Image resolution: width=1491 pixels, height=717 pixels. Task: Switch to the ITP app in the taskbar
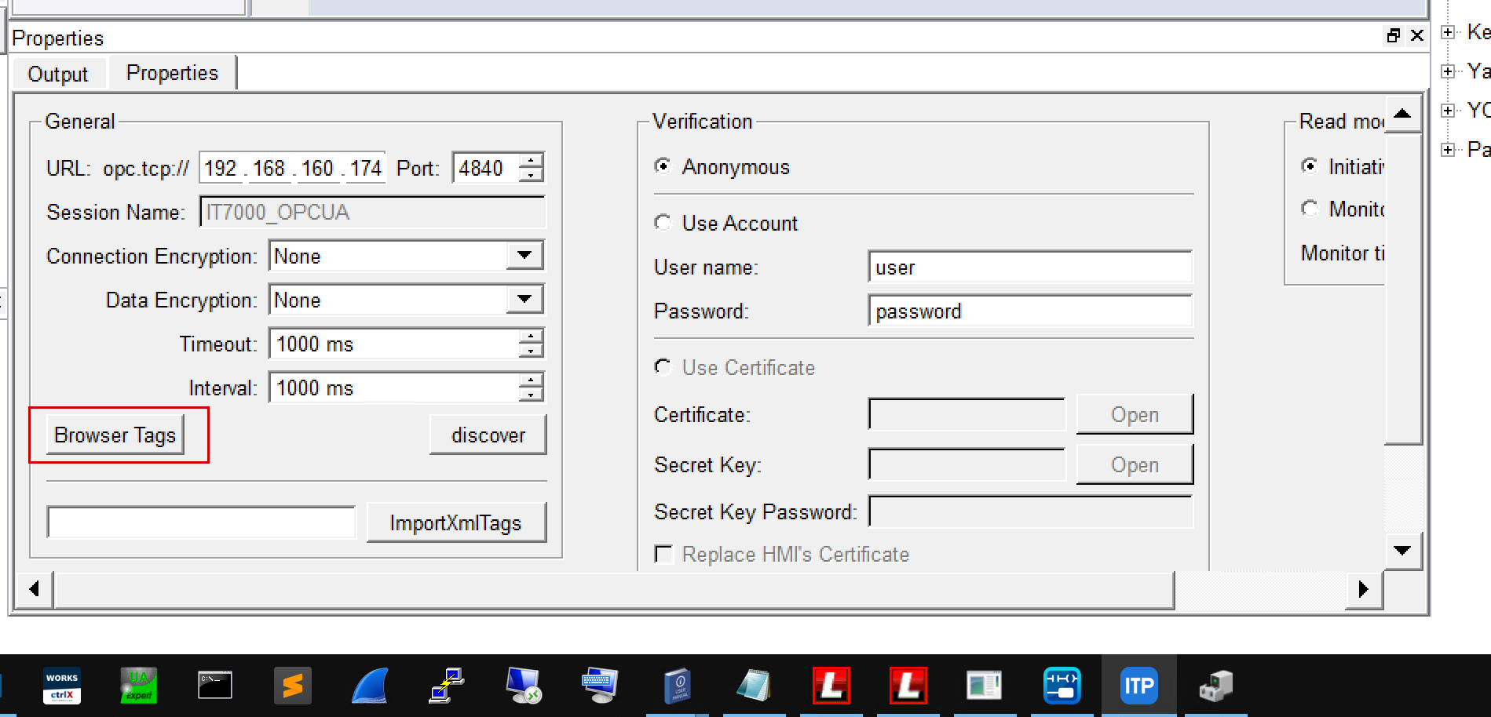point(1138,686)
